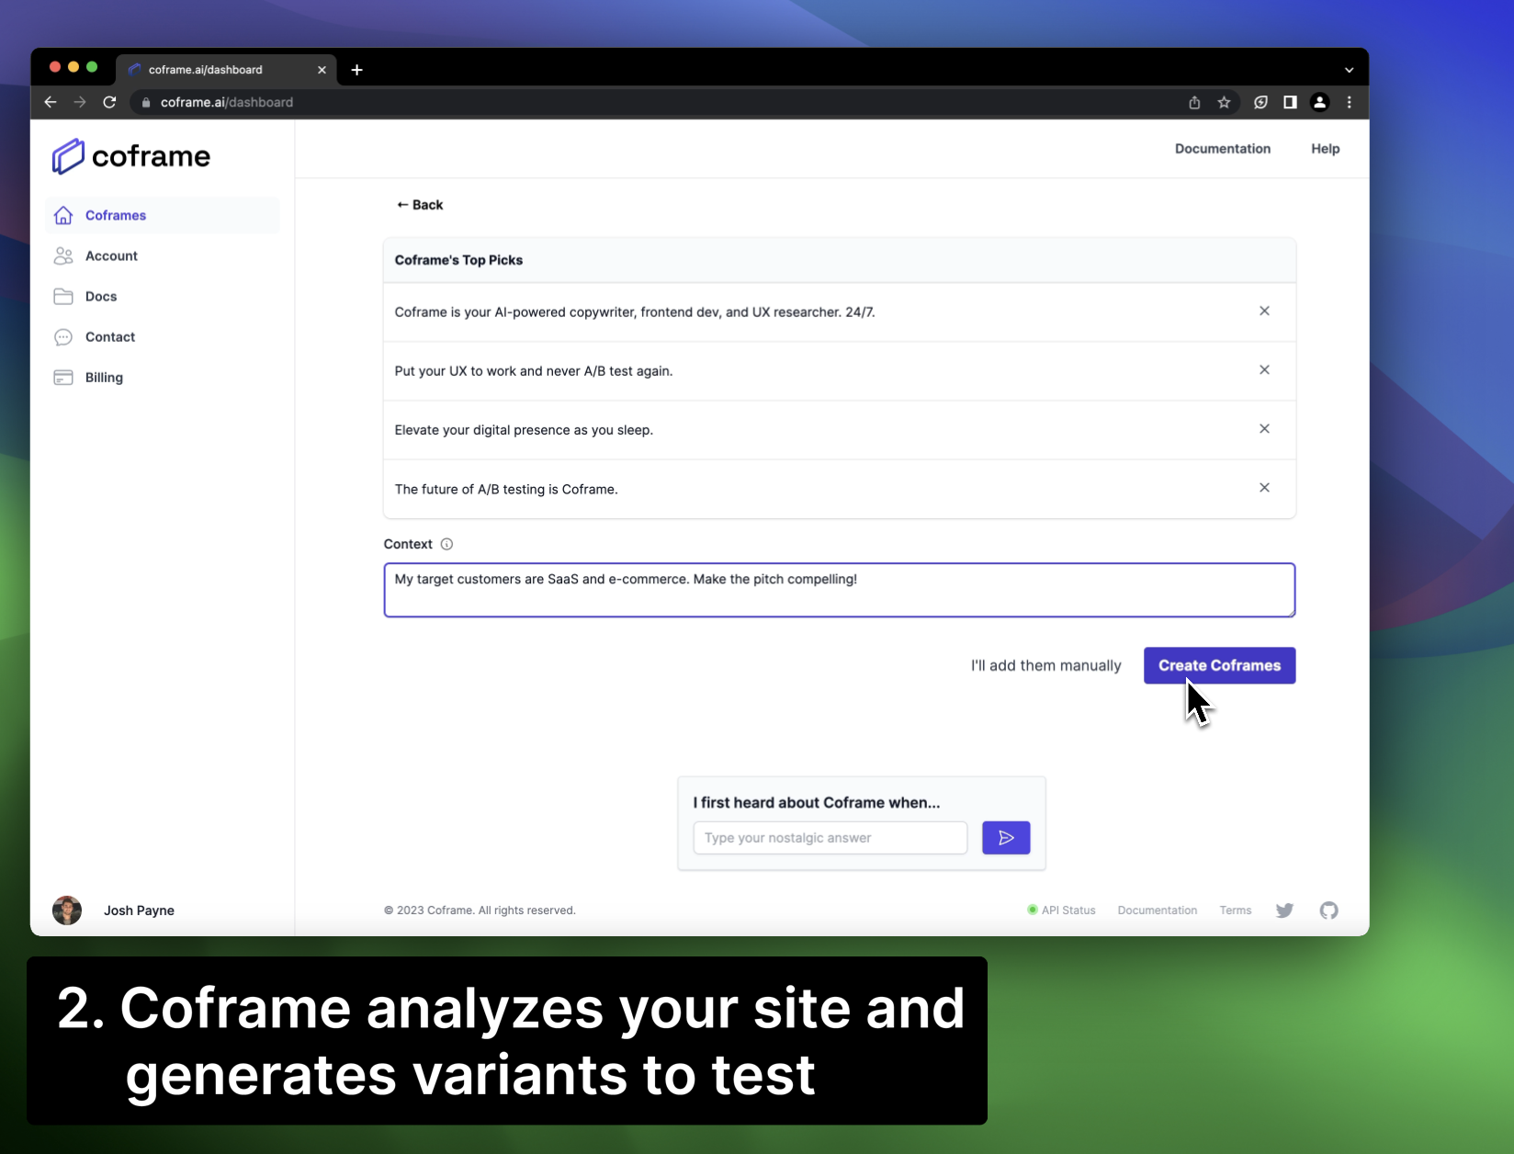Click the Josh Payne user name
This screenshot has height=1154, width=1514.
pos(139,911)
